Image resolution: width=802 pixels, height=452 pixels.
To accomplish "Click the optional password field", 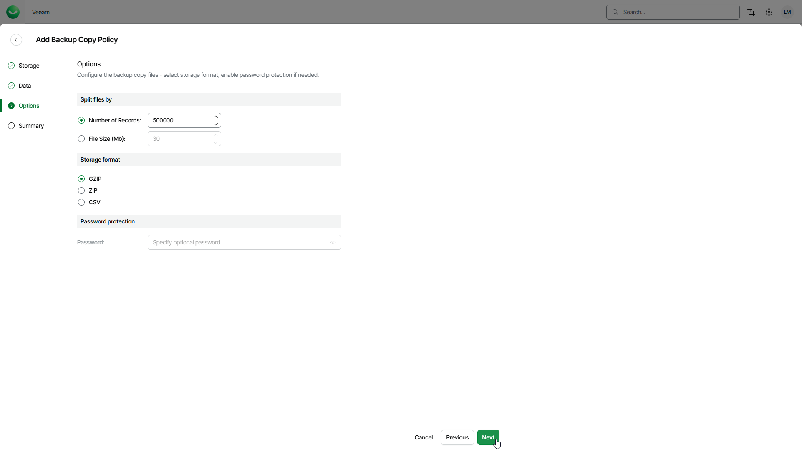I will click(245, 242).
